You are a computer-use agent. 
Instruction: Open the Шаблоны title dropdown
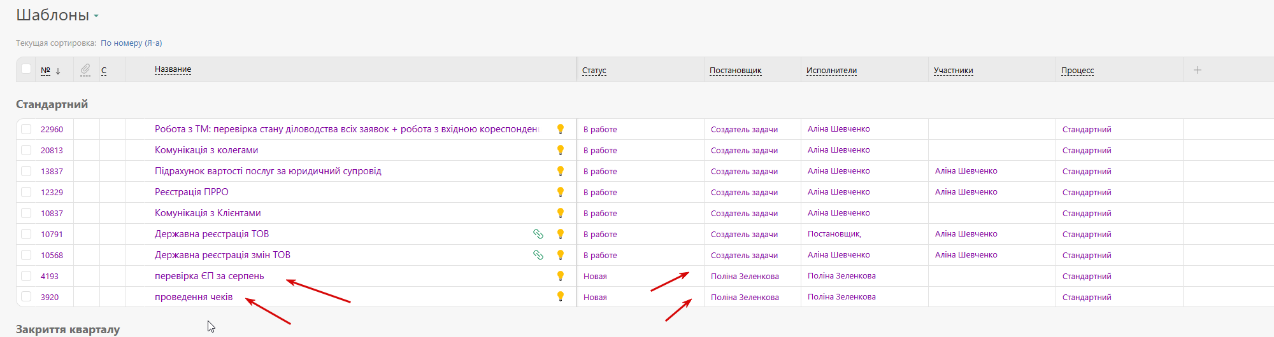coord(96,16)
